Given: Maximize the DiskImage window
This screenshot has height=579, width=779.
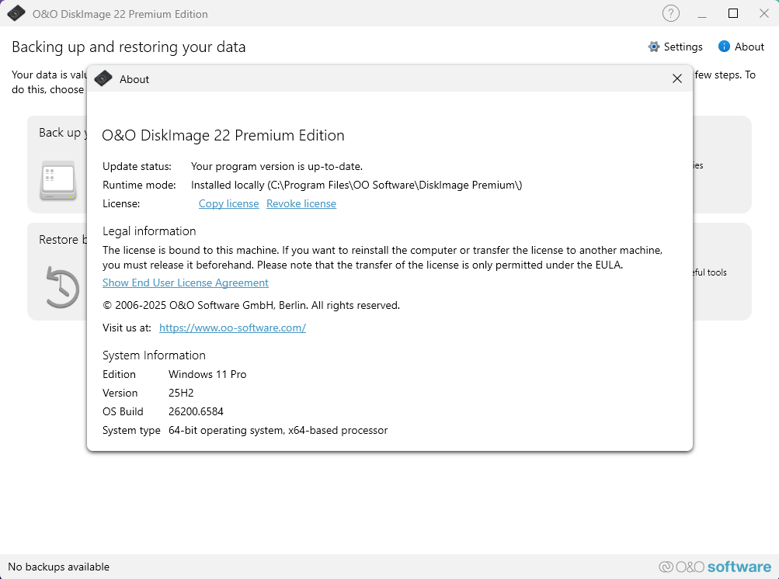Looking at the screenshot, I should (732, 13).
